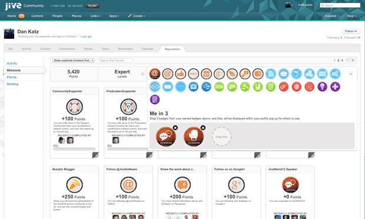The height and width of the screenshot is (219, 365).
Task: Click the 'try jive' button
Action: coord(92,5)
